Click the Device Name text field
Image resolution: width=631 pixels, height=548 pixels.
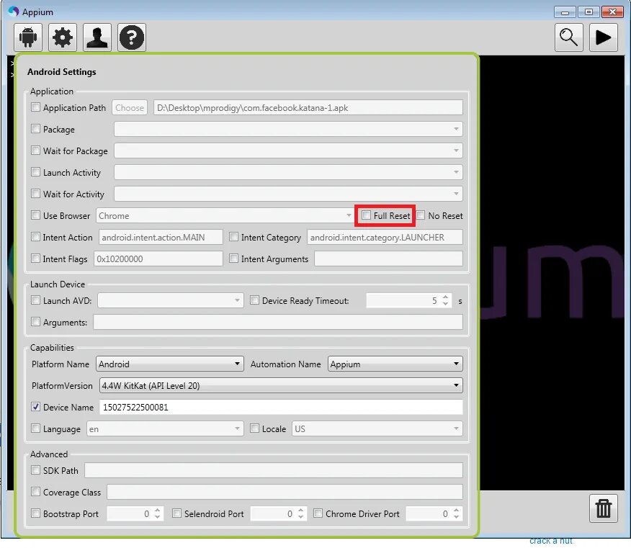(x=281, y=407)
